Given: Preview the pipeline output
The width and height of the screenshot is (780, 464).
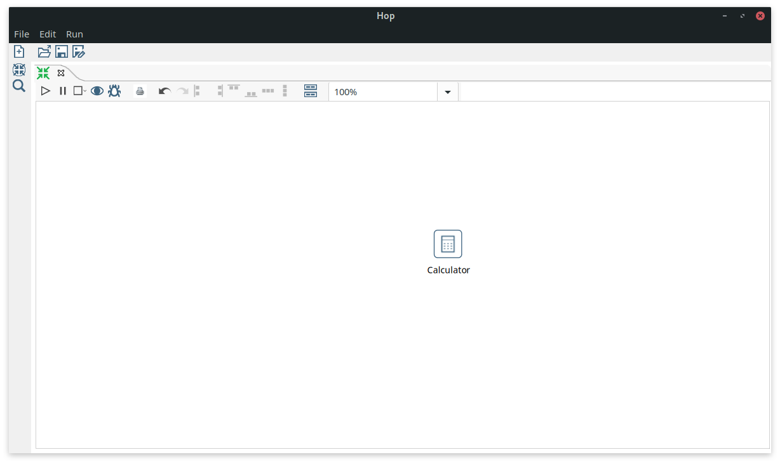Looking at the screenshot, I should tap(97, 91).
